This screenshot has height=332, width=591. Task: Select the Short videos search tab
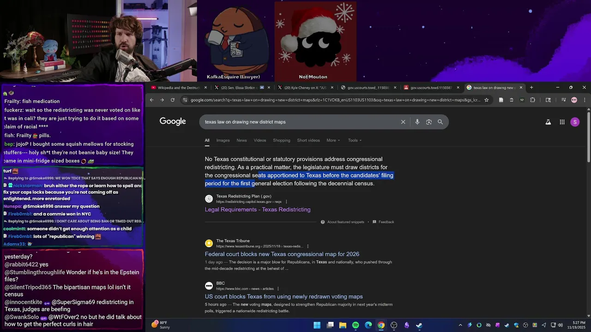pyautogui.click(x=308, y=140)
